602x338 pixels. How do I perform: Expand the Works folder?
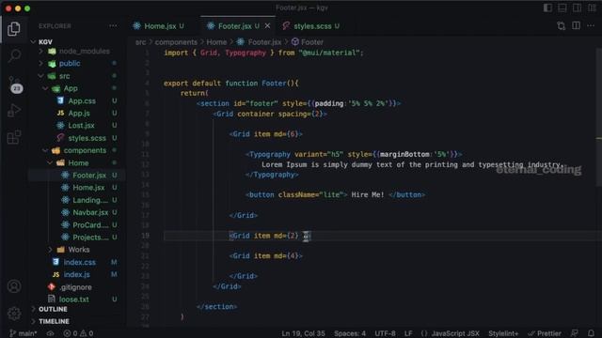pos(50,250)
